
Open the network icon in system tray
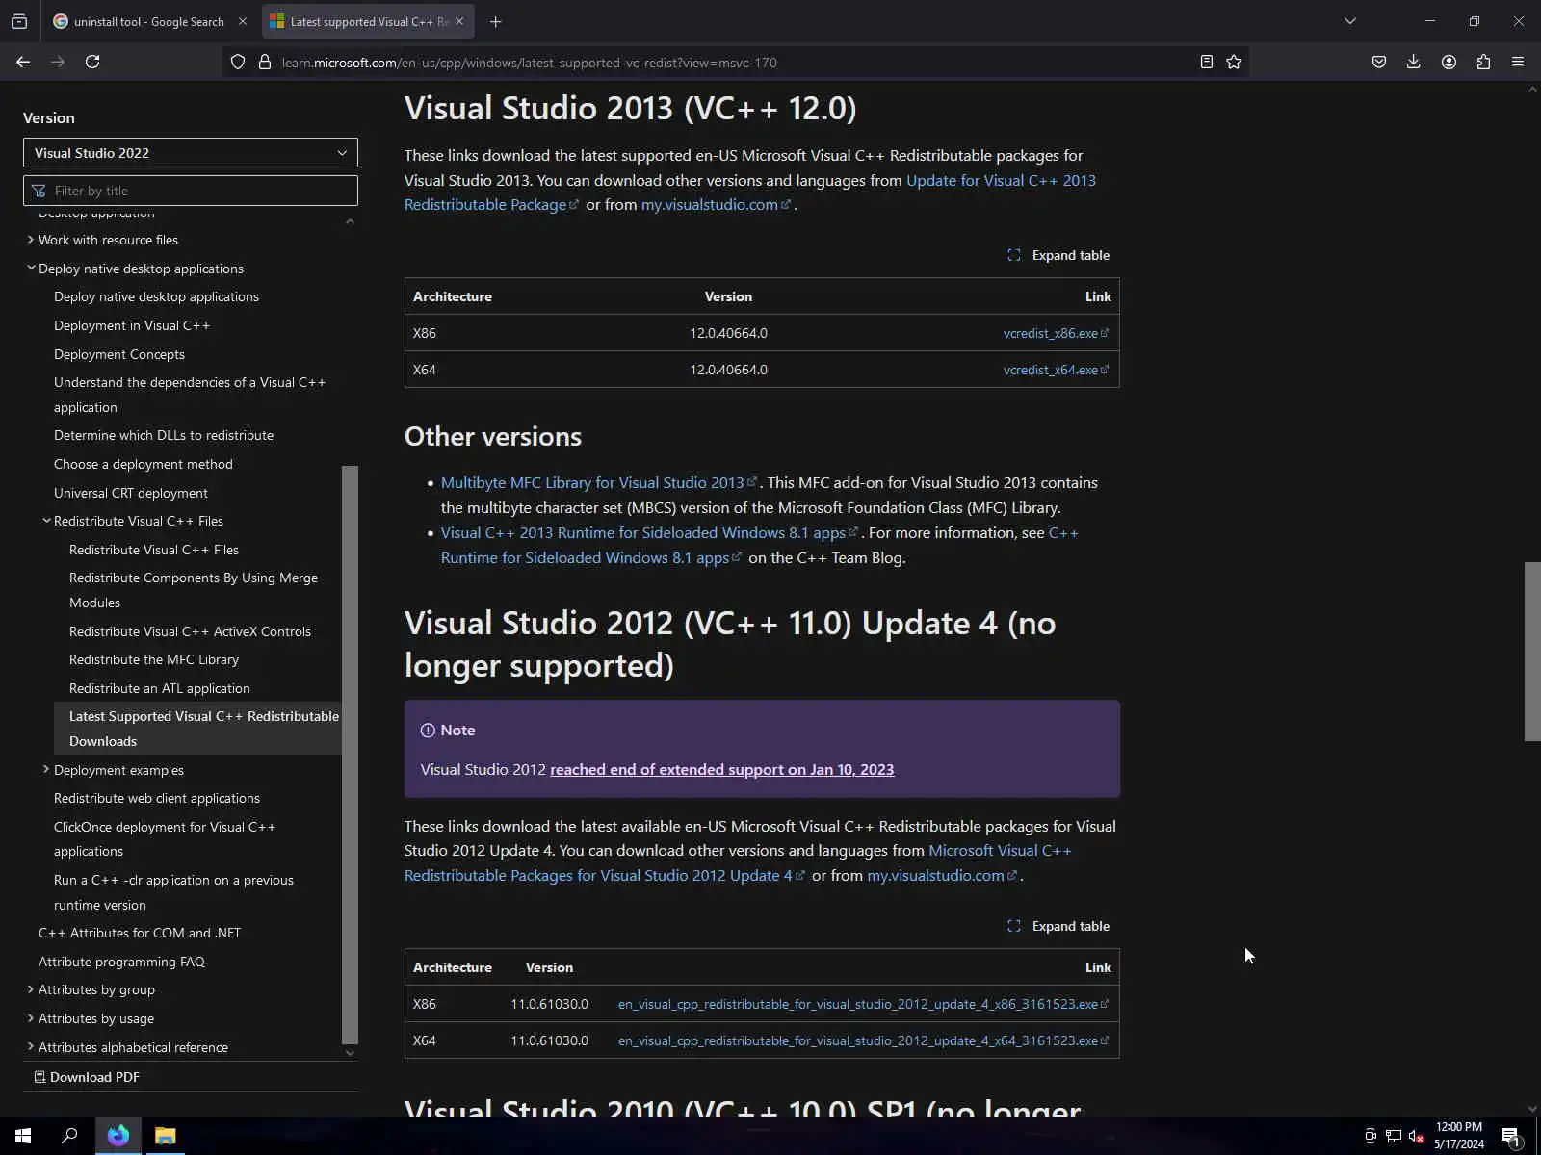click(1393, 1136)
